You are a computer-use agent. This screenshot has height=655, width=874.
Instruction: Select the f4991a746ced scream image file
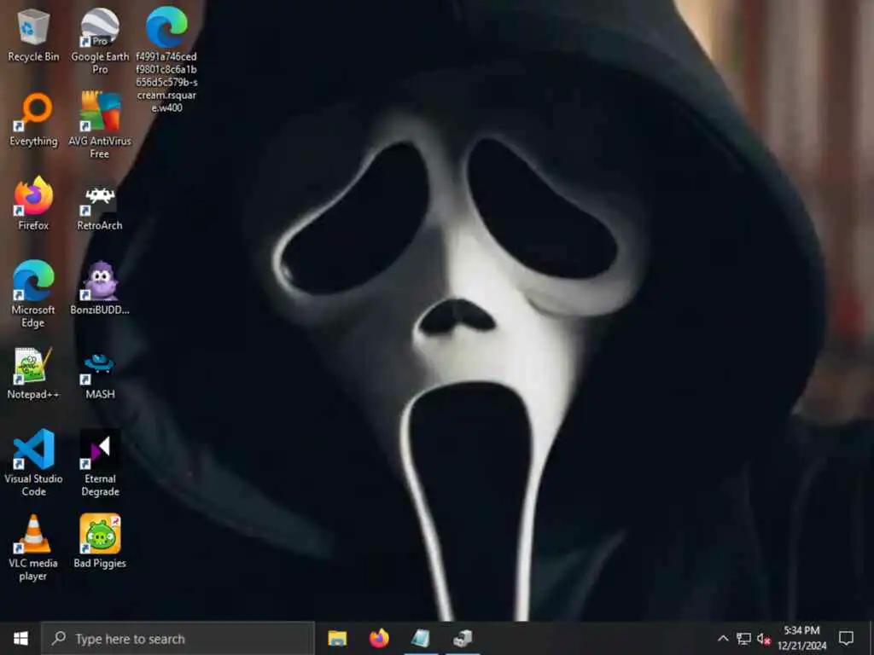click(x=166, y=59)
